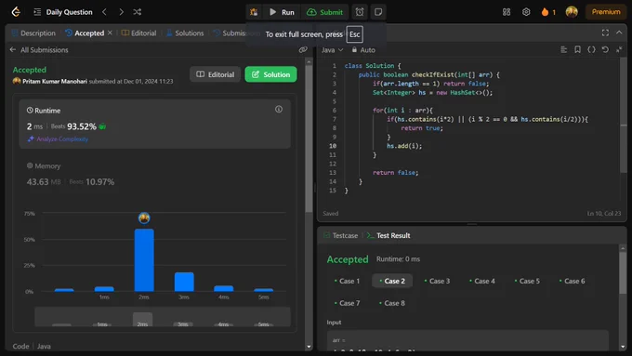
Task: Select Case 3
Action: pyautogui.click(x=438, y=281)
